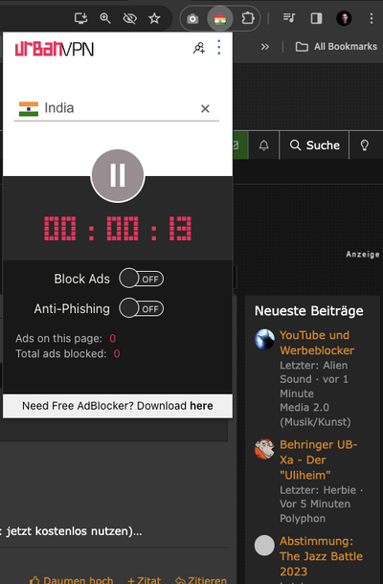The image size is (383, 584).
Task: Toggle the Block Ads switch
Action: pos(141,279)
